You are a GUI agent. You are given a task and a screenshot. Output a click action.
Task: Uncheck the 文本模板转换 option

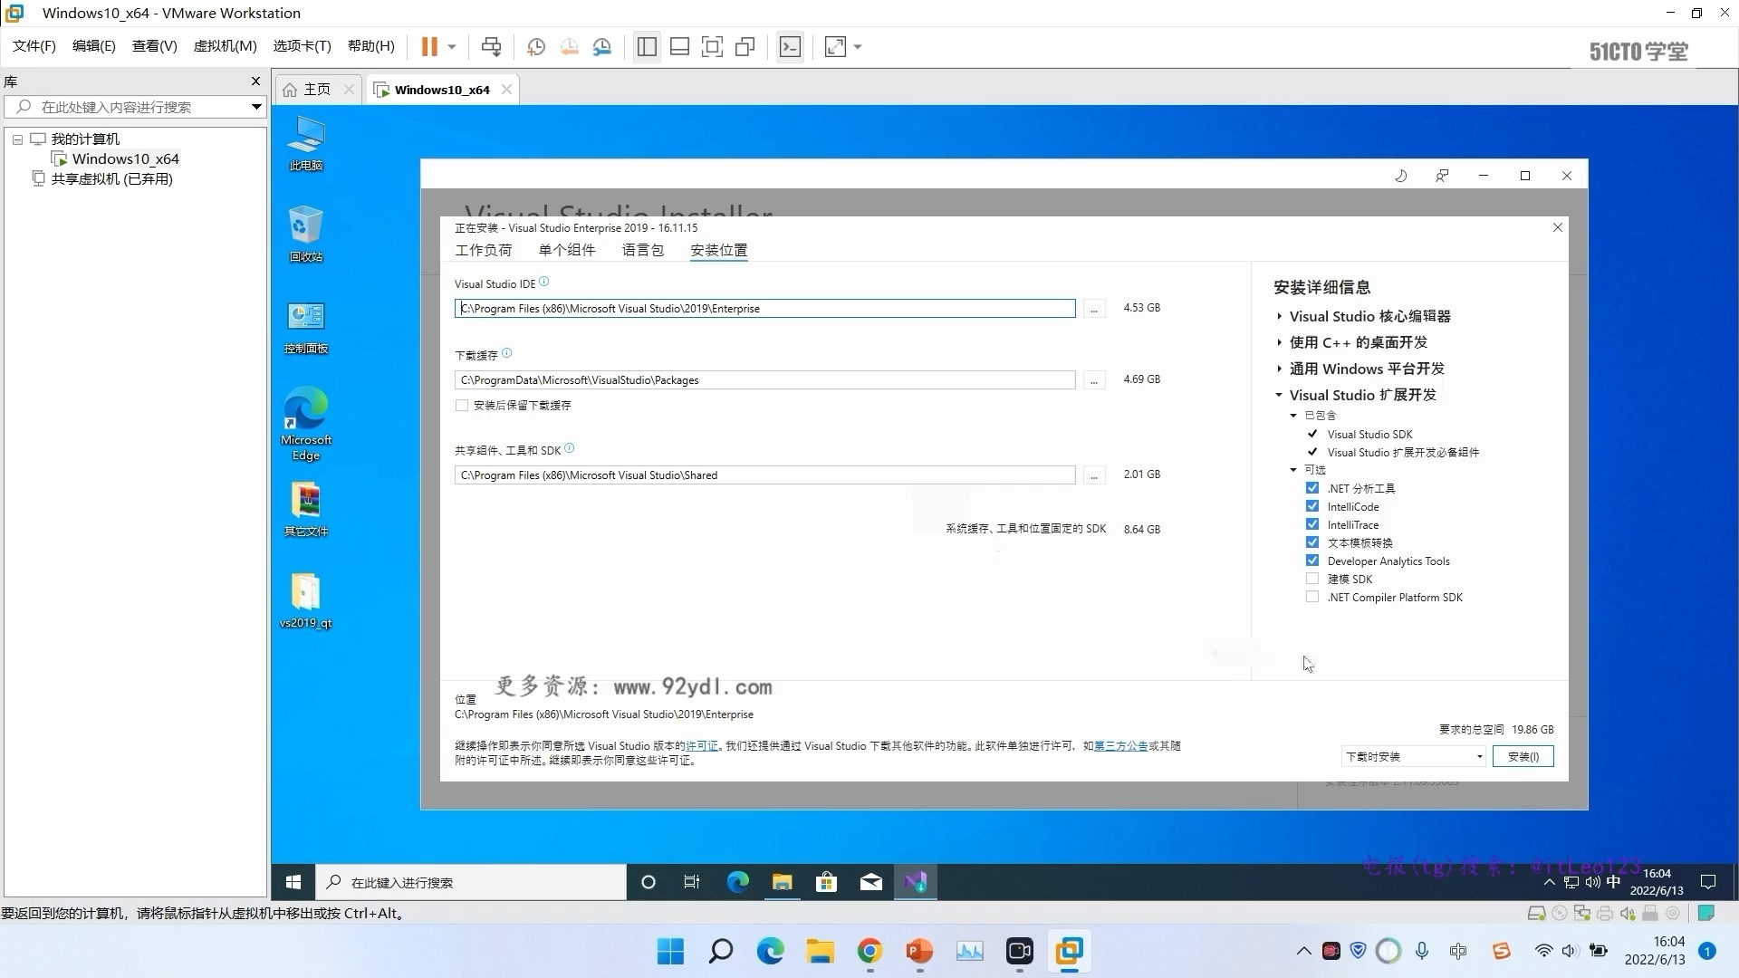1312,542
